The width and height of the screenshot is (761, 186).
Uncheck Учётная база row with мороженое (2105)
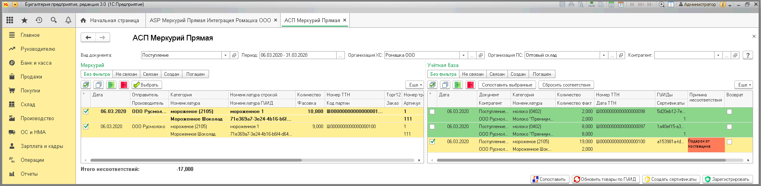coord(432,142)
